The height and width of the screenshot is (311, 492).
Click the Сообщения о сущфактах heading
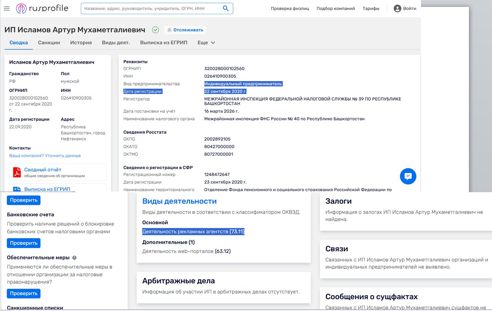tap(371, 296)
